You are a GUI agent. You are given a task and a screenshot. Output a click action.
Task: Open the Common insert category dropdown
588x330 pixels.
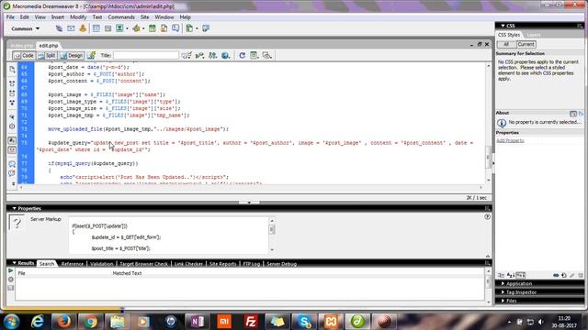[25, 28]
